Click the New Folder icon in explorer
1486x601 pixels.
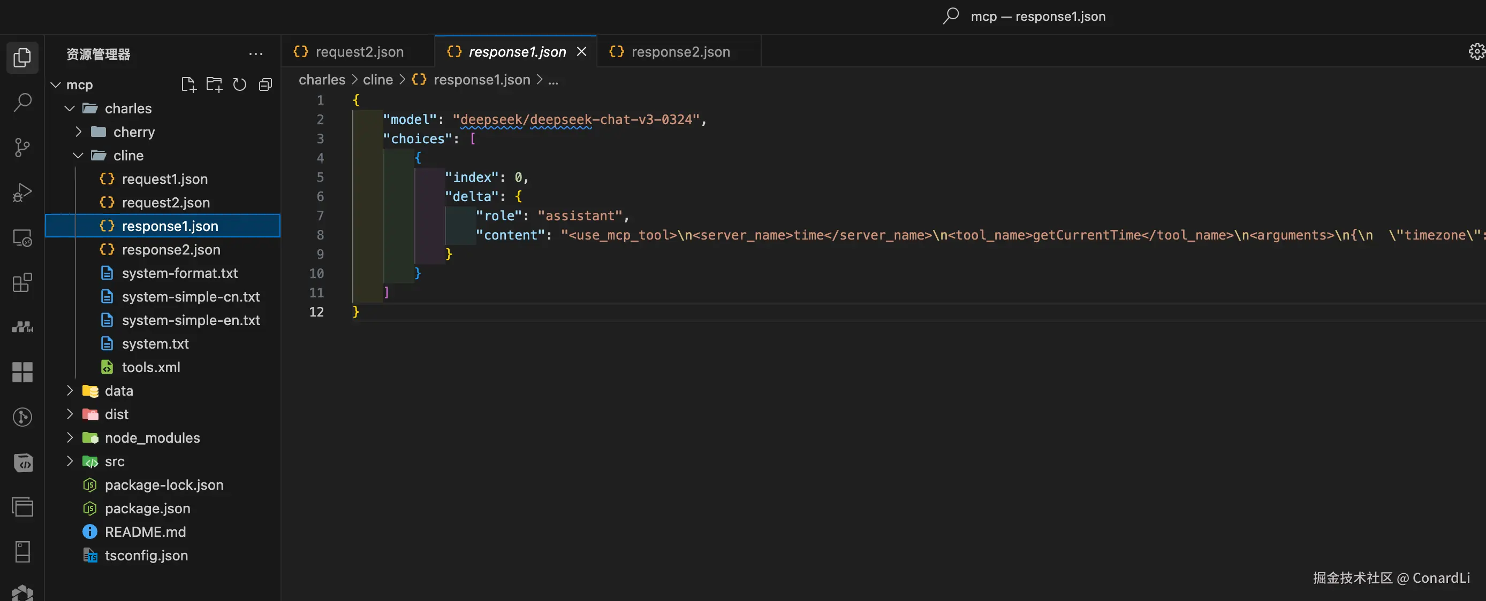tap(214, 84)
